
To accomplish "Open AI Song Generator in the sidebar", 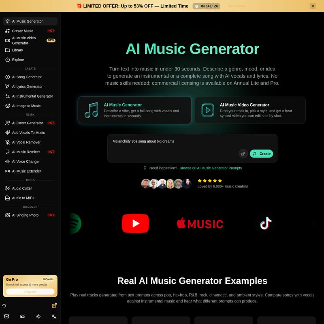I will (x=30, y=77).
